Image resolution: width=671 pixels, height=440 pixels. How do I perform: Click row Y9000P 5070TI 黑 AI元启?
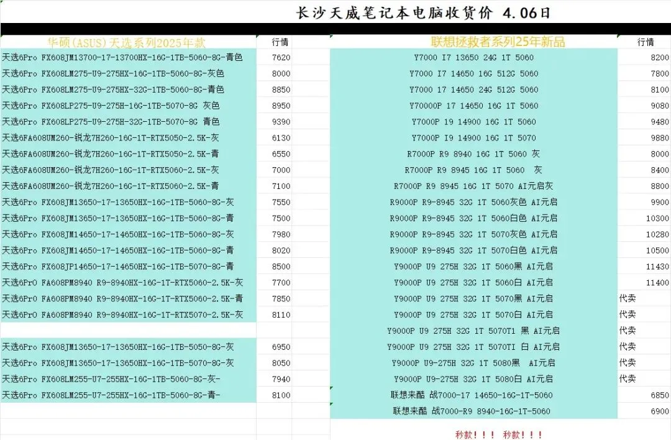pos(473,331)
